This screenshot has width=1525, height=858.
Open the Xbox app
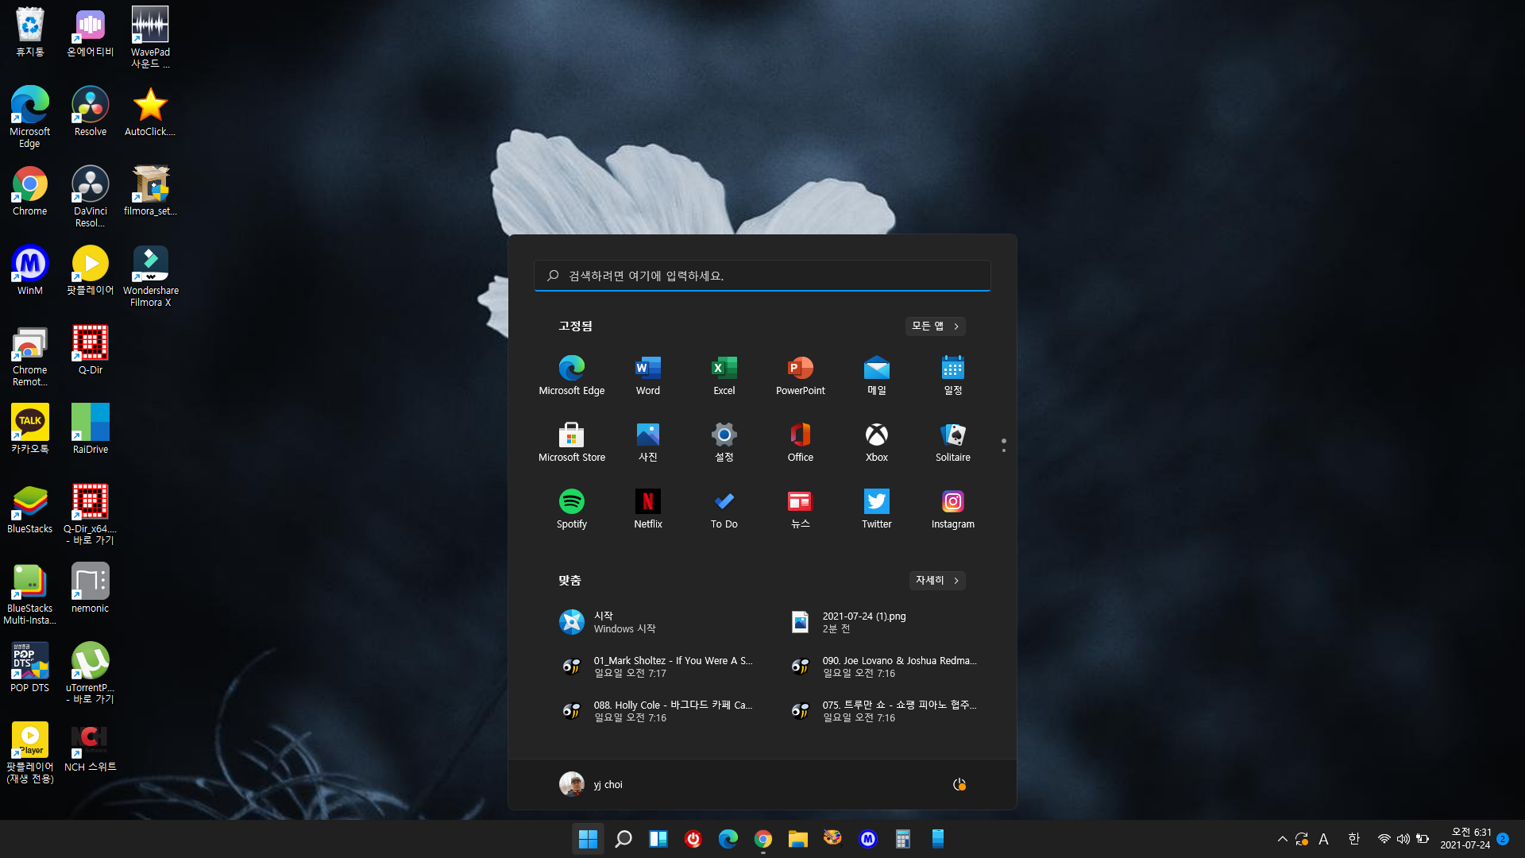coord(877,442)
